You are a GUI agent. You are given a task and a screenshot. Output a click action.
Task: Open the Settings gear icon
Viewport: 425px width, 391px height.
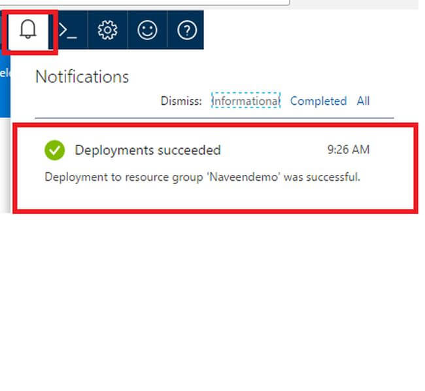tap(107, 30)
